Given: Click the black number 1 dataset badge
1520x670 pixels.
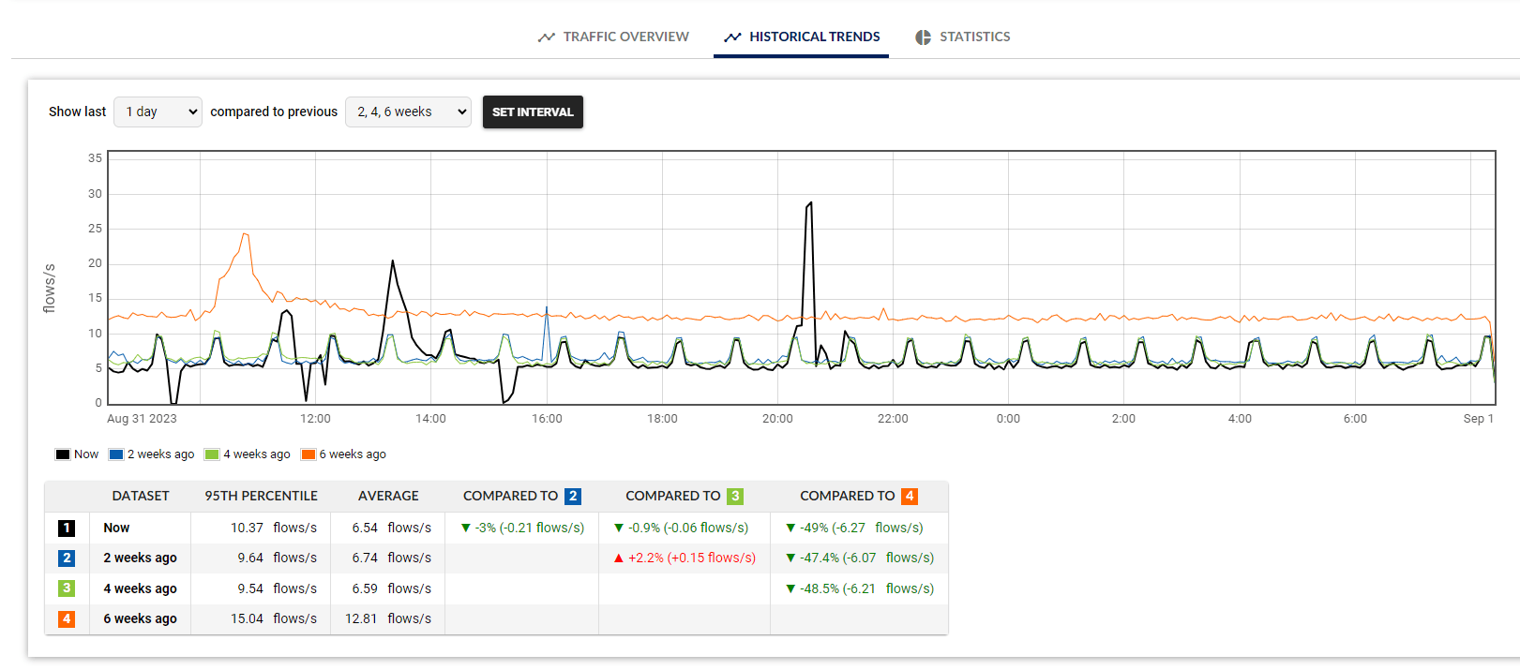Looking at the screenshot, I should click(x=67, y=529).
